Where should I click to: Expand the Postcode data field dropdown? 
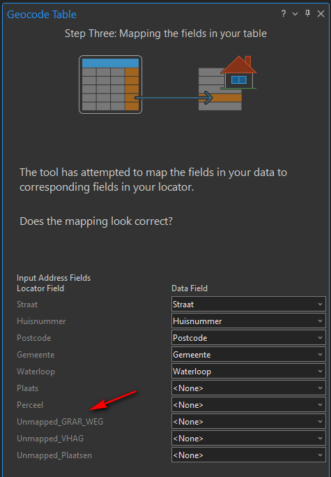coord(248,338)
